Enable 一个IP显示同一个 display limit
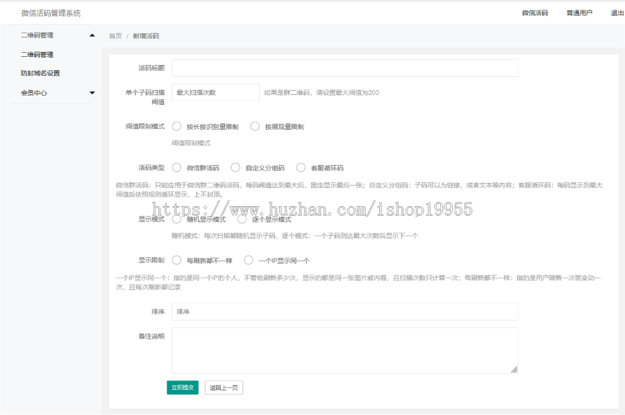This screenshot has height=415, width=625. 249,260
